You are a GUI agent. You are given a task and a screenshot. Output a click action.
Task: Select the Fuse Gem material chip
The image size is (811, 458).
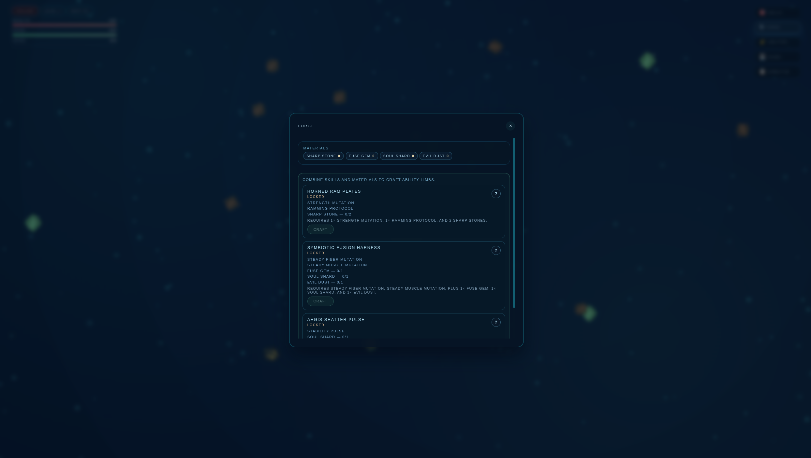[361, 156]
